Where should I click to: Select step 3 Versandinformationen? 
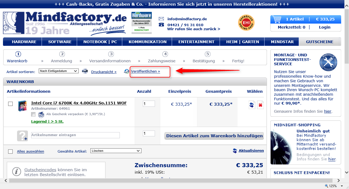pos(110,57)
